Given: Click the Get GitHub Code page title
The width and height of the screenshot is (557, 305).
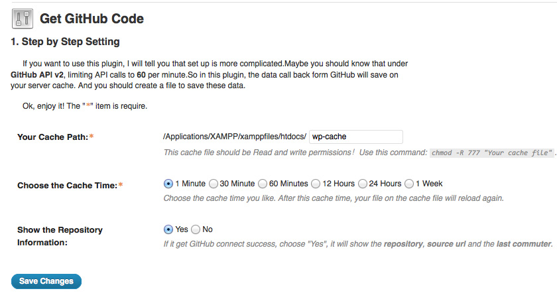Looking at the screenshot, I should pyautogui.click(x=92, y=19).
